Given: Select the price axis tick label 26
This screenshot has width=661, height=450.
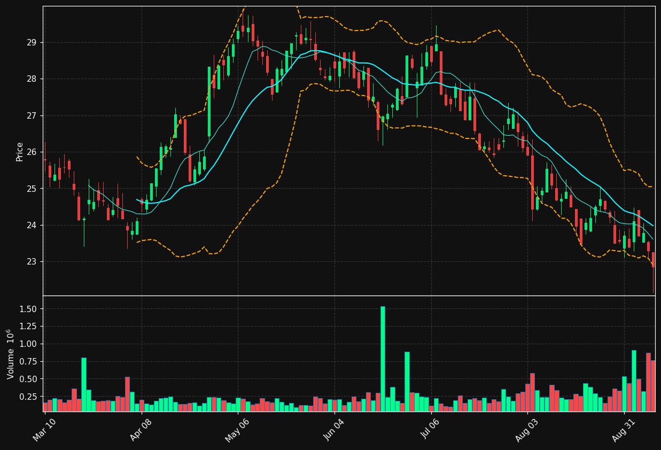Looking at the screenshot, I should click(x=33, y=152).
